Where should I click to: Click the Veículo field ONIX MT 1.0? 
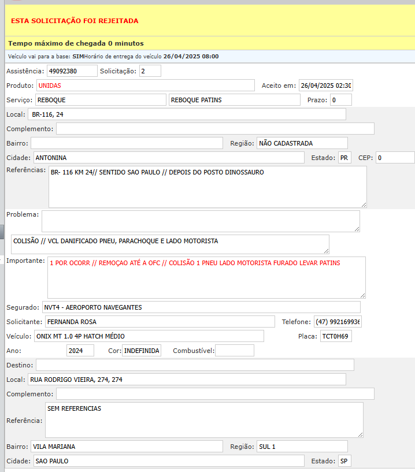(x=149, y=336)
